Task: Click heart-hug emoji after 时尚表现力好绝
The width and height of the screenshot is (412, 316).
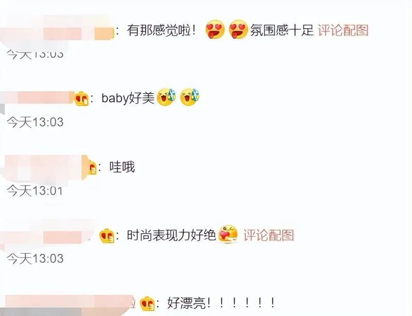Action: (228, 234)
